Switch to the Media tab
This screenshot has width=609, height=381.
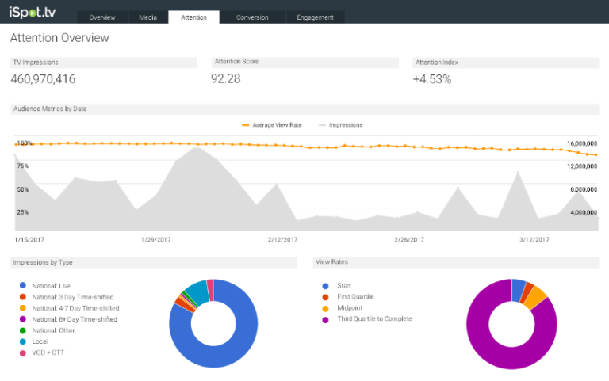tap(147, 17)
